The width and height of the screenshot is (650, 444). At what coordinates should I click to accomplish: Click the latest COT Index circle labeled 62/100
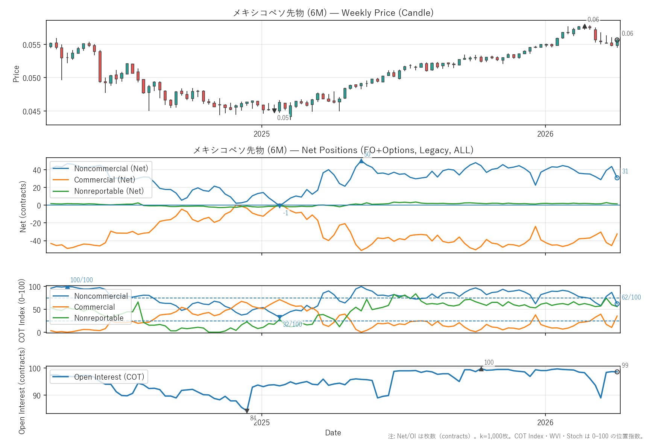617,304
